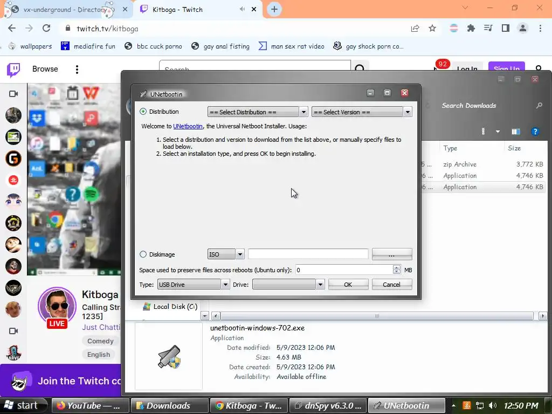Open the Start menu button
The image size is (552, 414).
[24, 405]
